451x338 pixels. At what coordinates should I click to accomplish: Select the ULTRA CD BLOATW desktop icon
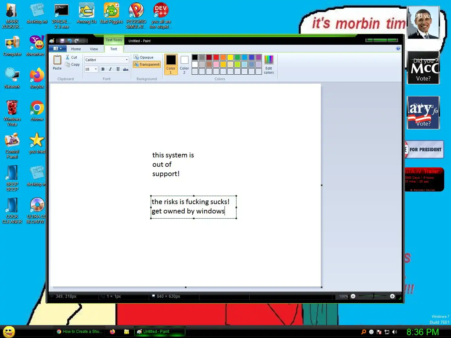click(x=36, y=211)
